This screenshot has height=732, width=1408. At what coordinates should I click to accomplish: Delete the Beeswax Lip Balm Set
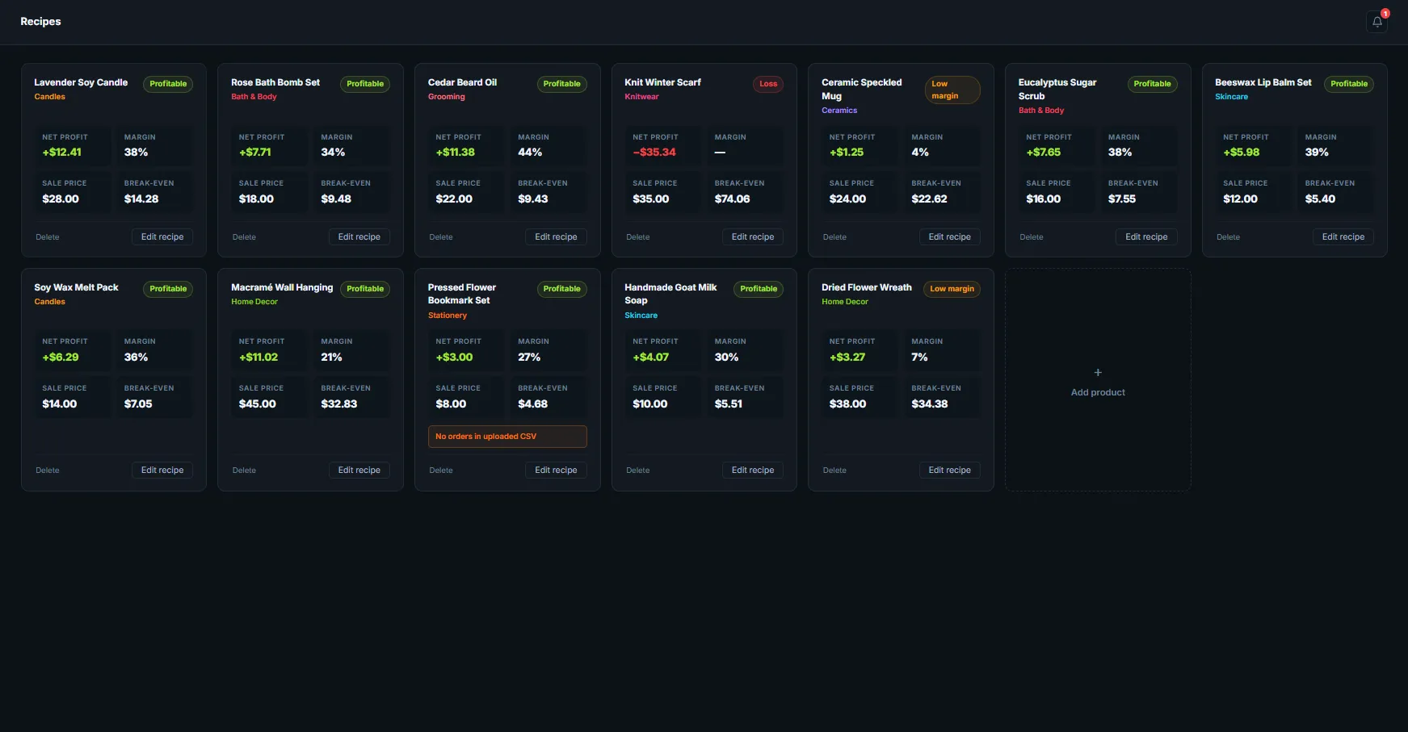[x=1228, y=237]
